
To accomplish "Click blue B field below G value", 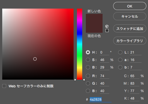I will coord(105,91).
